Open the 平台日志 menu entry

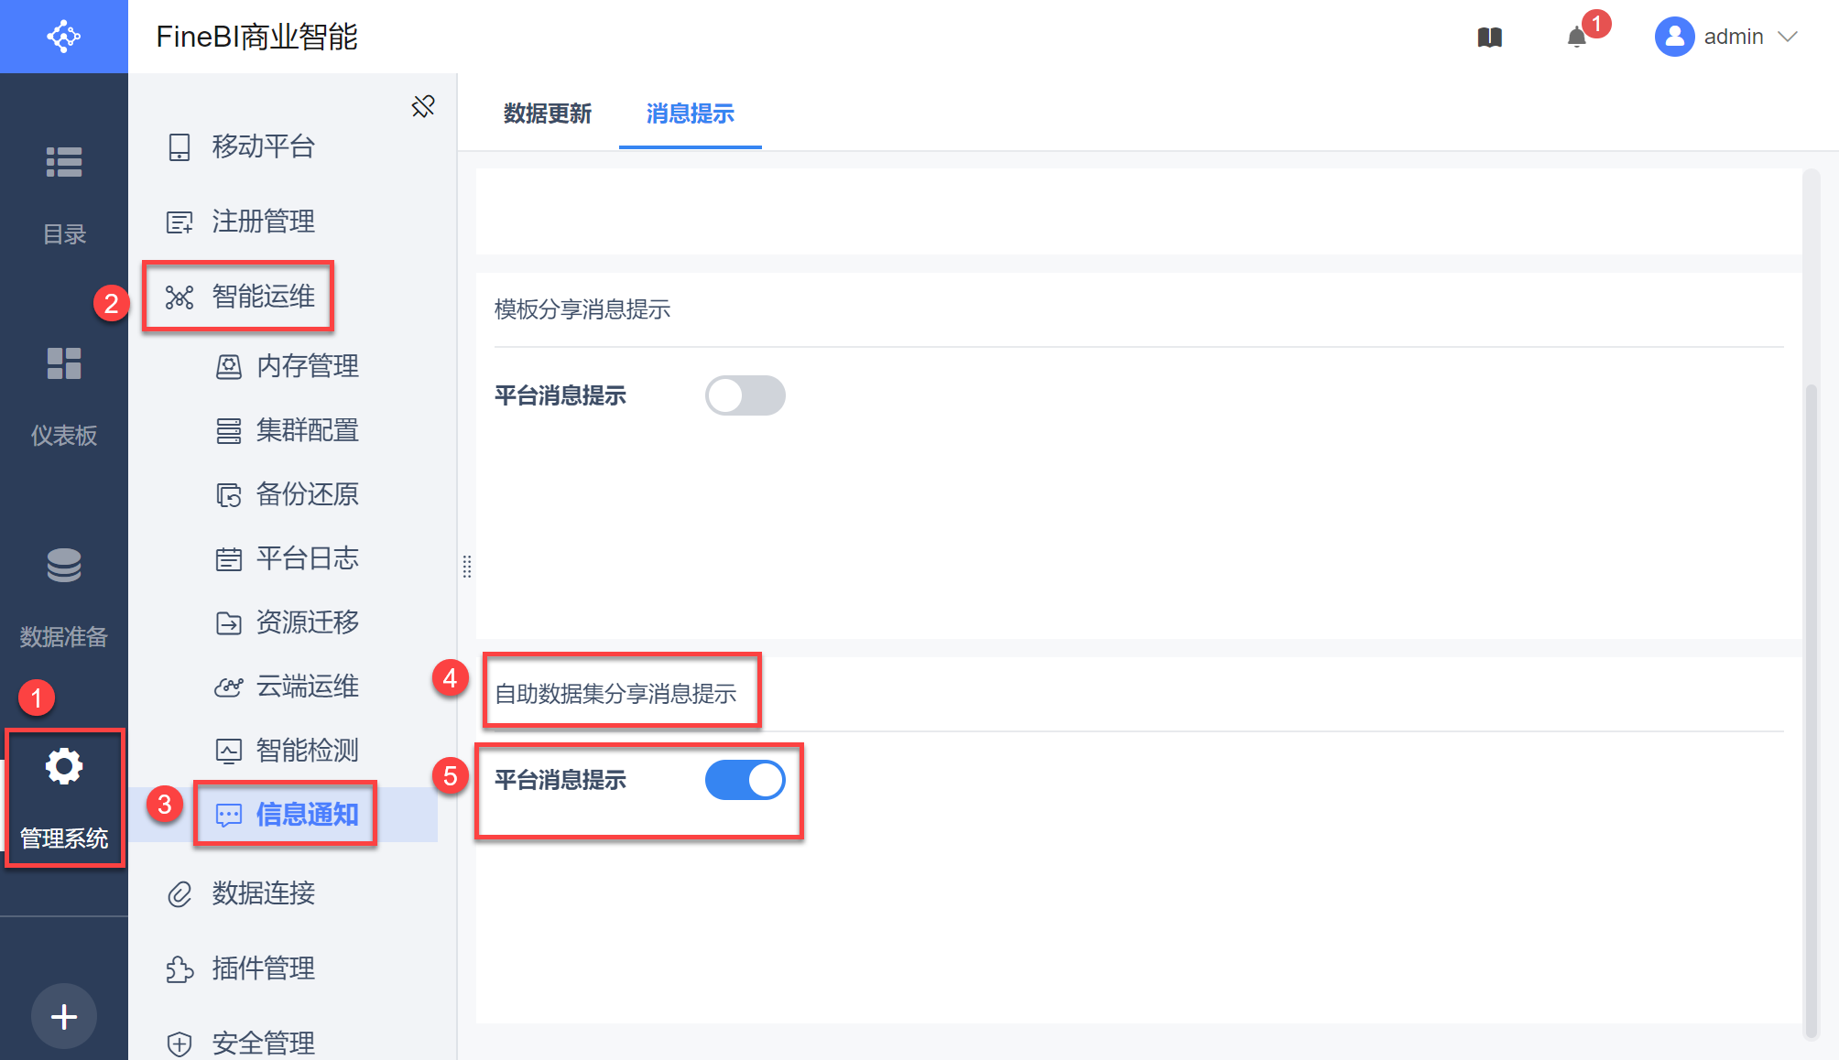point(307,558)
